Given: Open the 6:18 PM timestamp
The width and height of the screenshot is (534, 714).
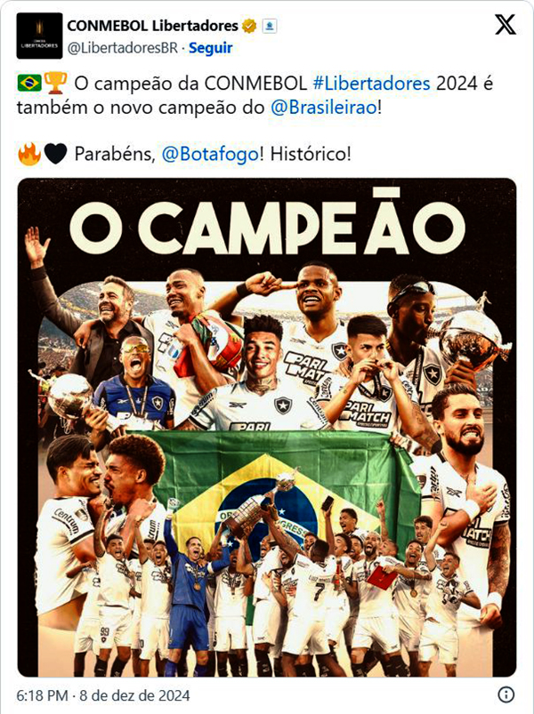Looking at the screenshot, I should 42,696.
